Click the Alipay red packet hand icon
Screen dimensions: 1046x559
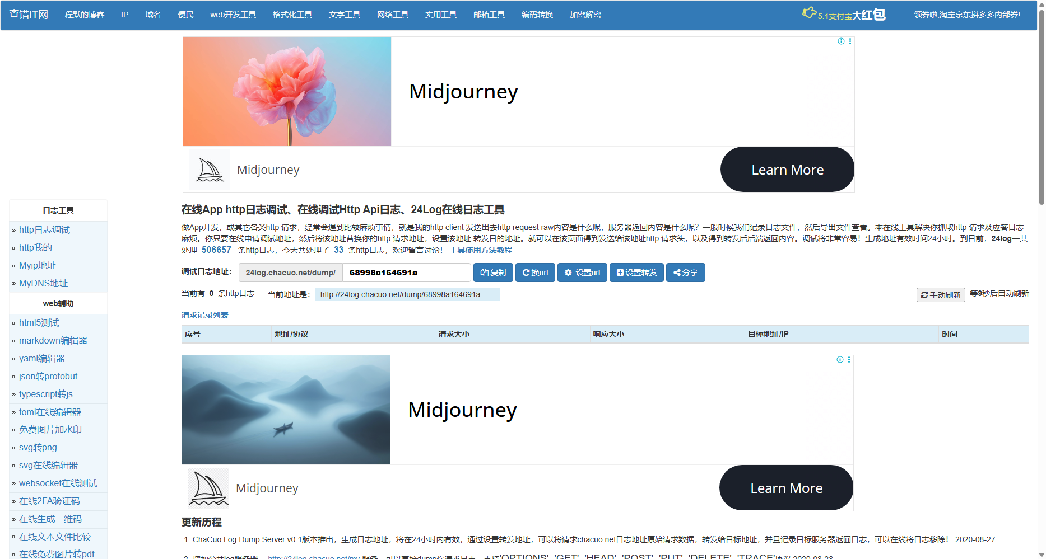(808, 12)
